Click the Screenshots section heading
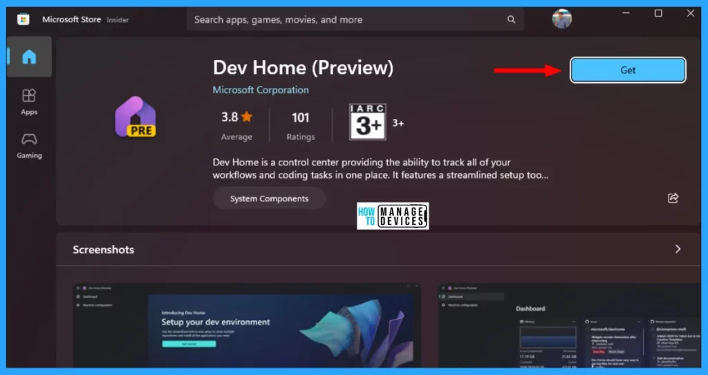Screen dimensions: 708x375 click(x=104, y=249)
